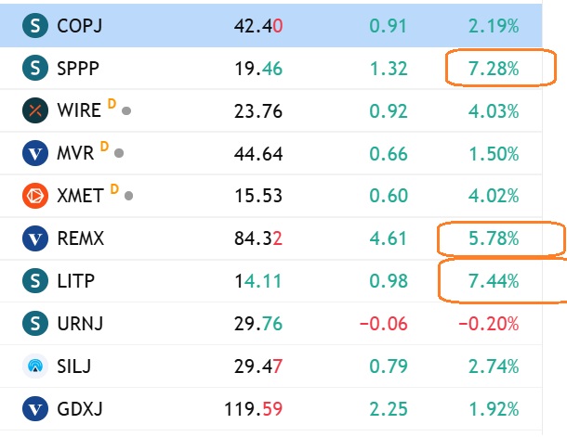Screen dimensions: 567x437
Task: Click the delayed data D badge next to WIRE
Action: [x=112, y=104]
